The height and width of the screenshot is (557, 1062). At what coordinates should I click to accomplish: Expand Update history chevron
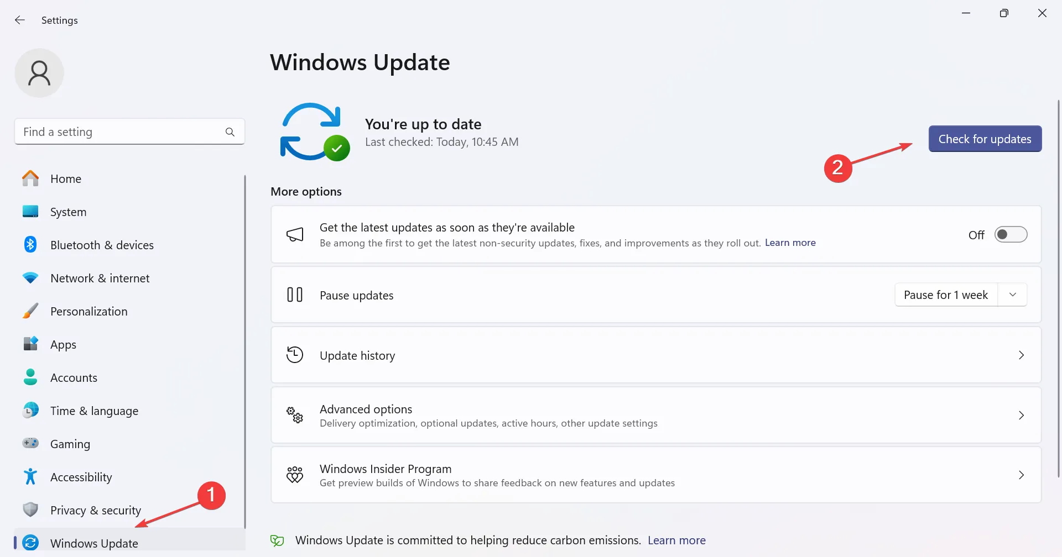pos(1022,355)
